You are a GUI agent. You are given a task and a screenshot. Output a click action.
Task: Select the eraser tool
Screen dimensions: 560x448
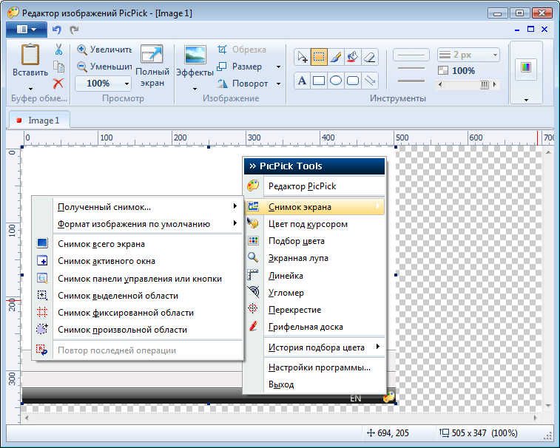pos(370,57)
